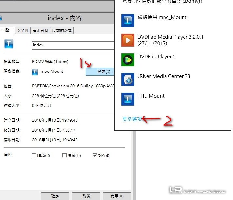The width and height of the screenshot is (233, 200).
Task: Click the index - 內容 title bar
Action: pos(57,18)
